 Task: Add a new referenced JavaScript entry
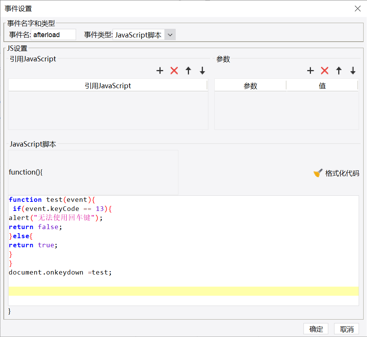160,70
